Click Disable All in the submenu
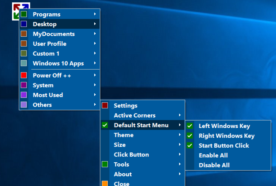Screen dimensions: 276x186 (214, 165)
